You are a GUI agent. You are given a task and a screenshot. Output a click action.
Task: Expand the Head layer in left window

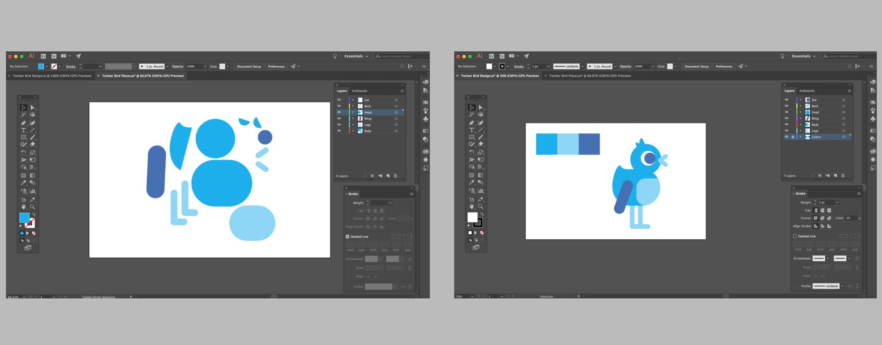click(x=353, y=112)
